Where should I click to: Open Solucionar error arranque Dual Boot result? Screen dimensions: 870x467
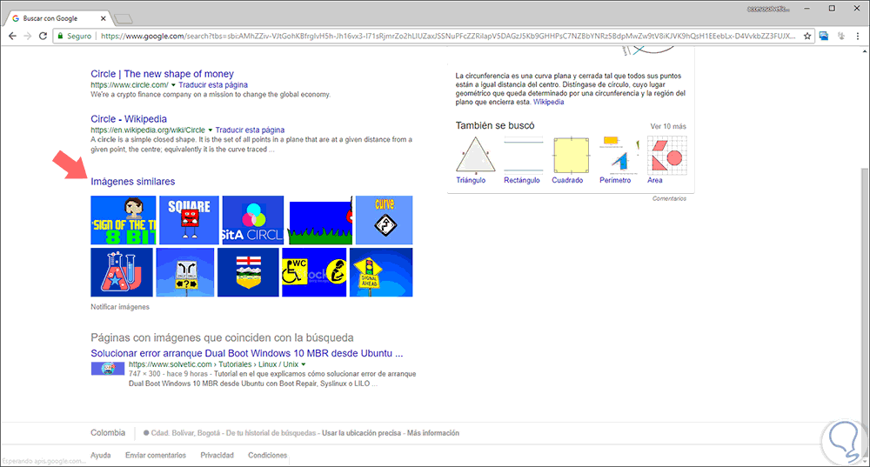[x=247, y=353]
